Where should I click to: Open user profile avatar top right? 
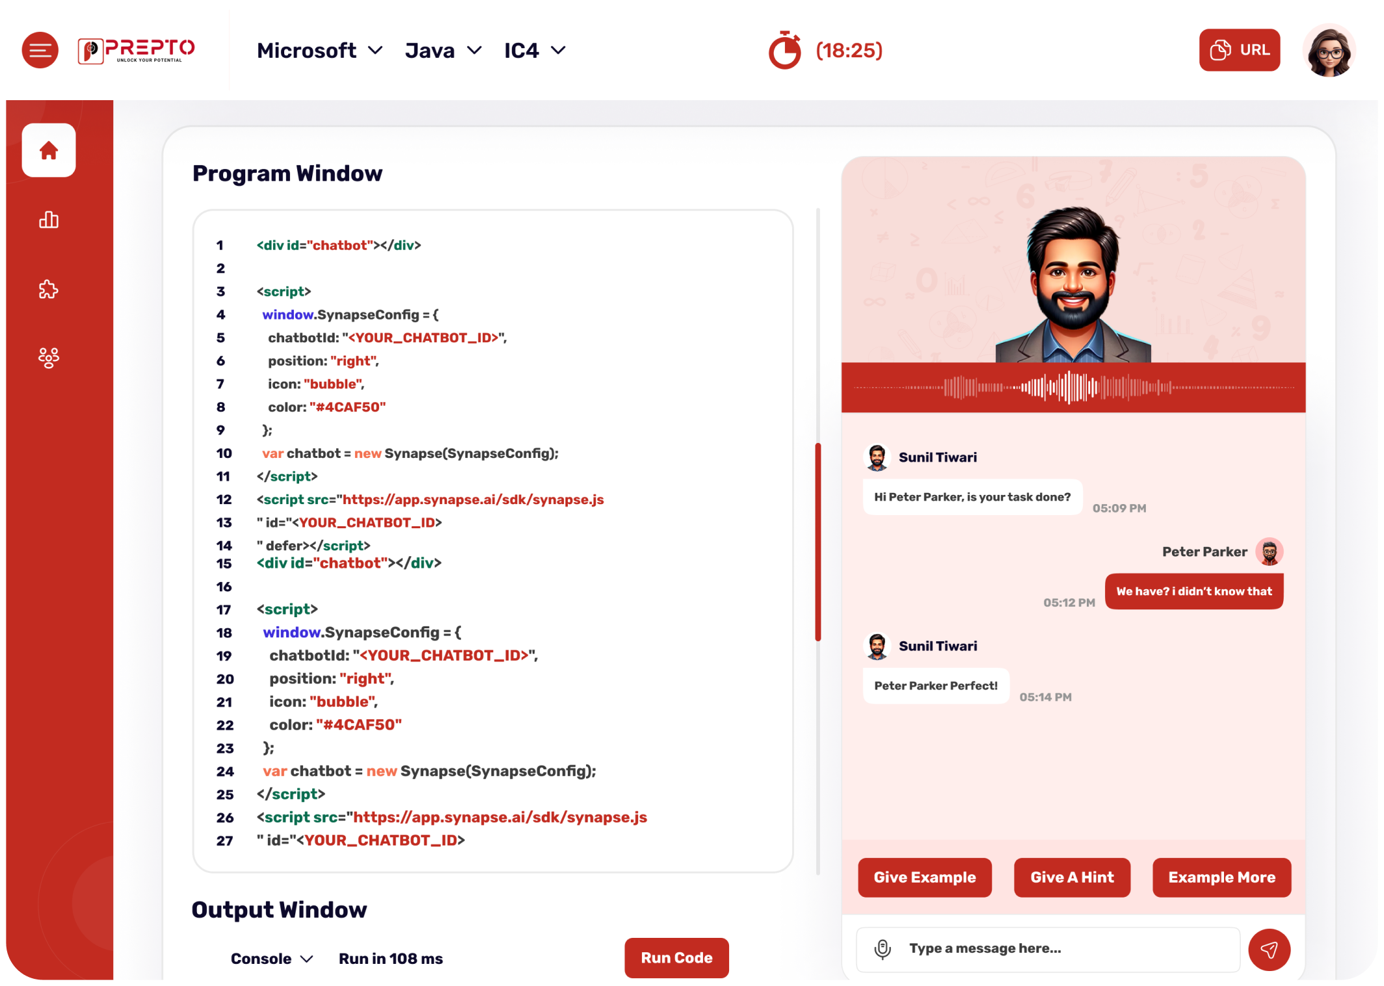1329,51
